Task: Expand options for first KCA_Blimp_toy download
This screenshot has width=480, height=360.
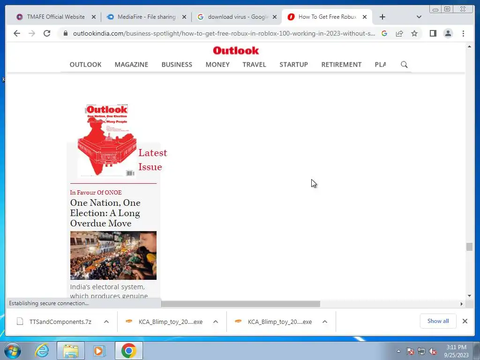Action: click(216, 322)
